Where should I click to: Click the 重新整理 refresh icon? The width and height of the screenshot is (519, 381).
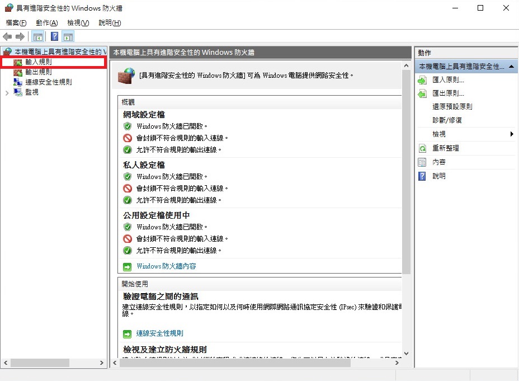[x=422, y=148]
